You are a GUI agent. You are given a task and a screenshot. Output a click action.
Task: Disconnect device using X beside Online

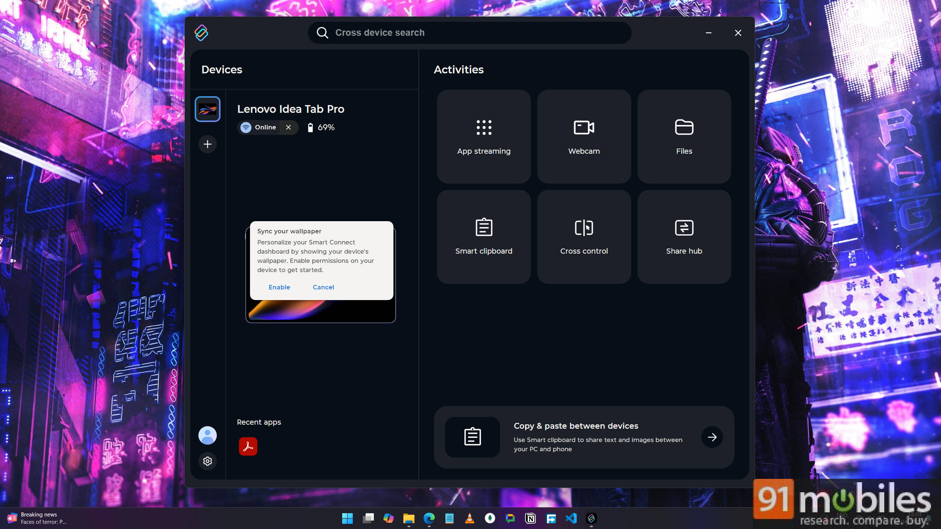pos(288,127)
